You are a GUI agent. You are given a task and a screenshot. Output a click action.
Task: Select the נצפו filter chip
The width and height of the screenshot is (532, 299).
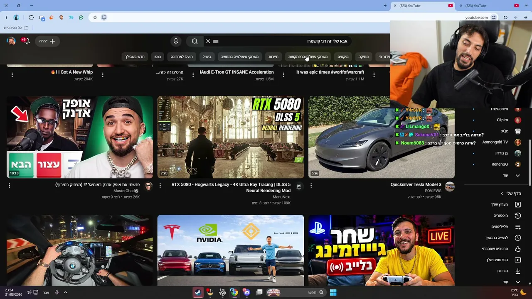(x=158, y=56)
